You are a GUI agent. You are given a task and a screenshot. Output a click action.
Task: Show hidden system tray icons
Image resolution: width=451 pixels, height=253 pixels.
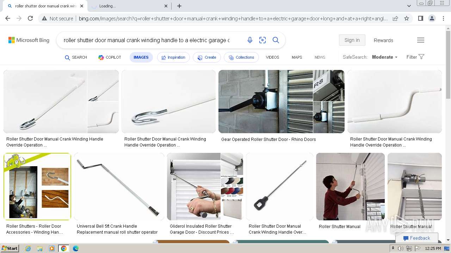pos(393,248)
